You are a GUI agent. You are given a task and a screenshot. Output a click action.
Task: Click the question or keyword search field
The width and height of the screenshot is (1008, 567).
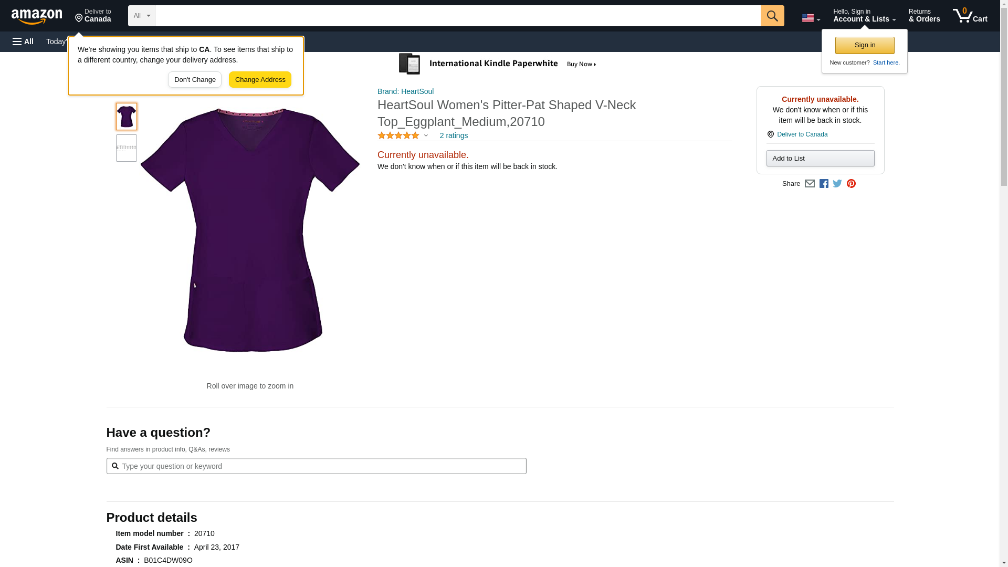pos(316,466)
